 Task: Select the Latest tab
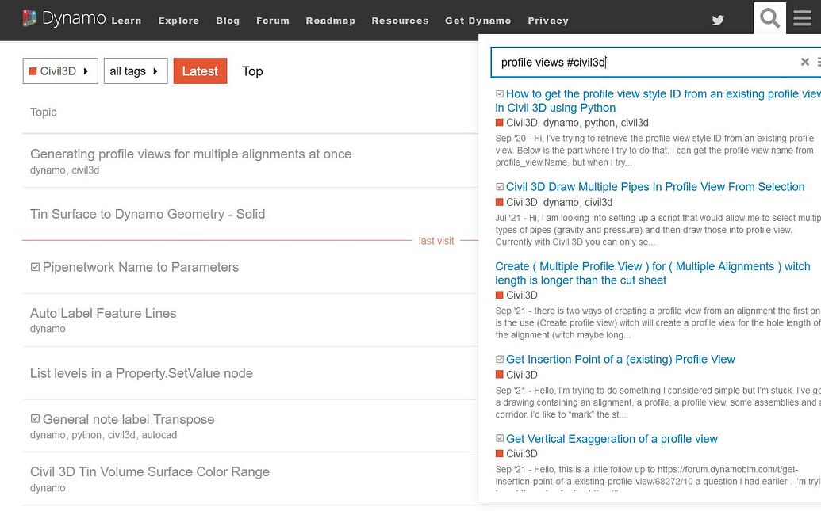200,71
